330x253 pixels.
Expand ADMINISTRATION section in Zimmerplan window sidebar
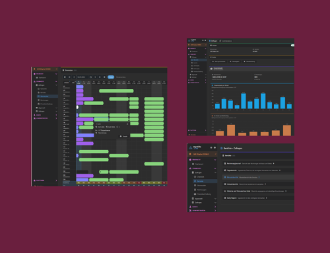coord(56,118)
